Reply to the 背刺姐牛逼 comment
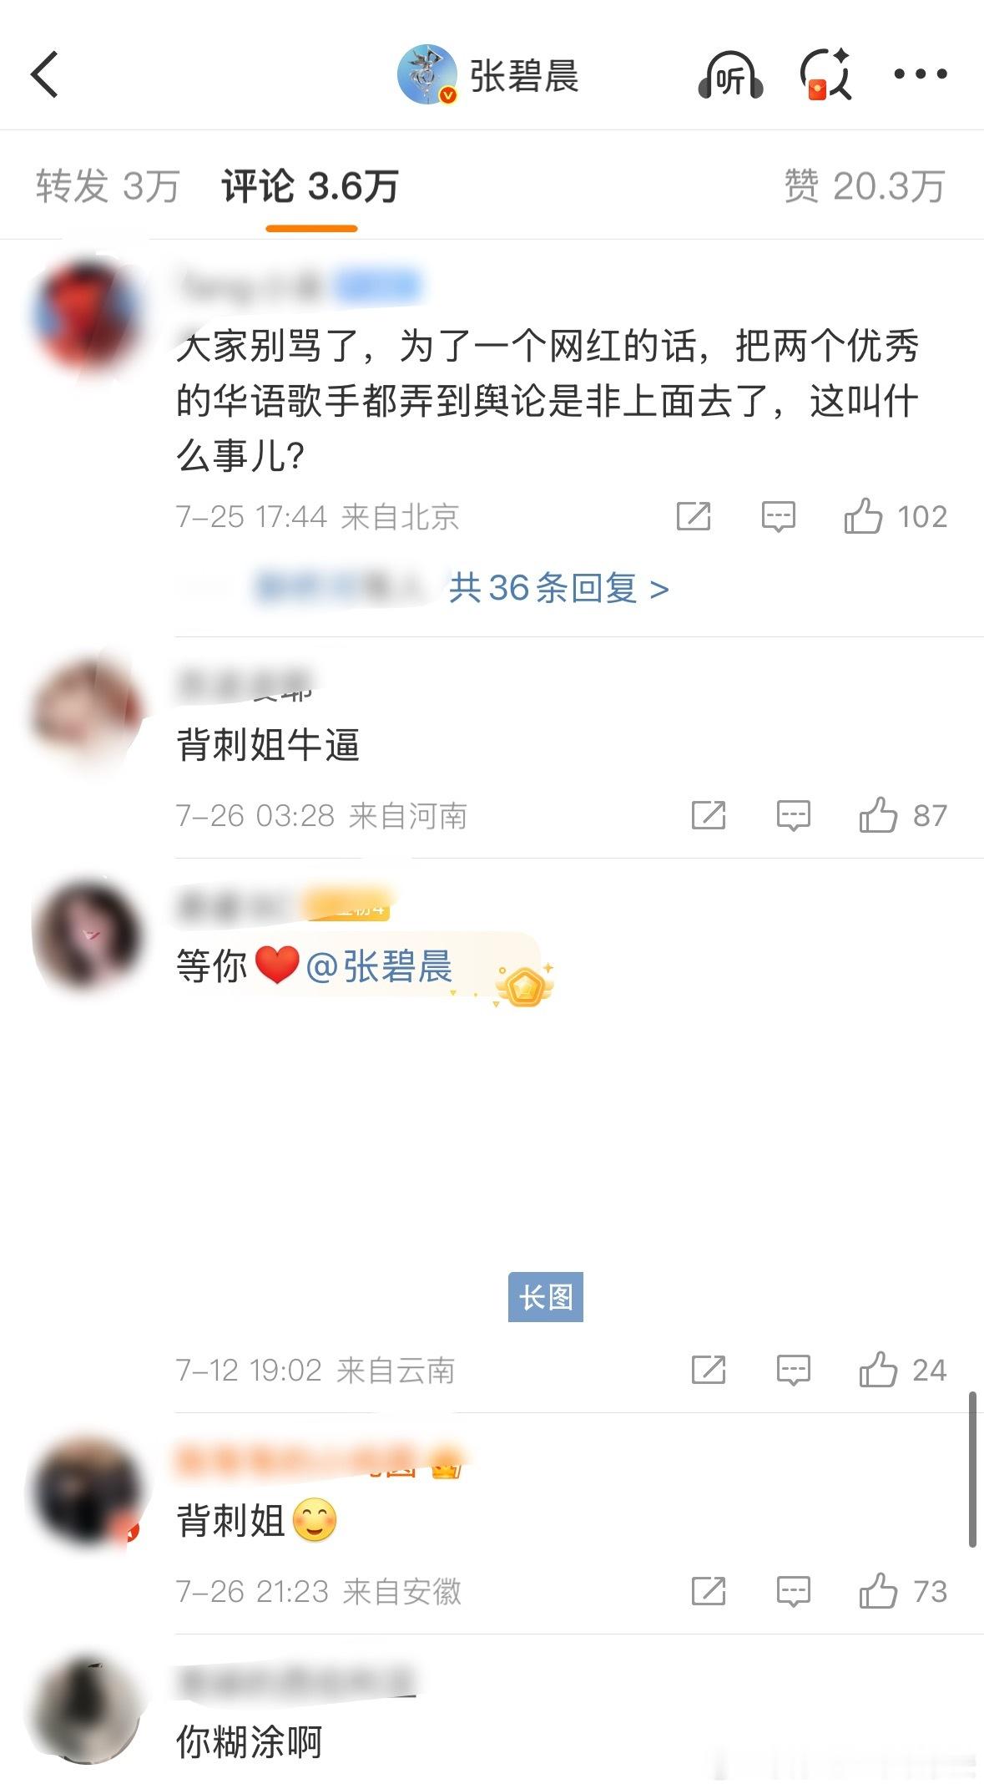This screenshot has width=984, height=1789. [x=793, y=815]
